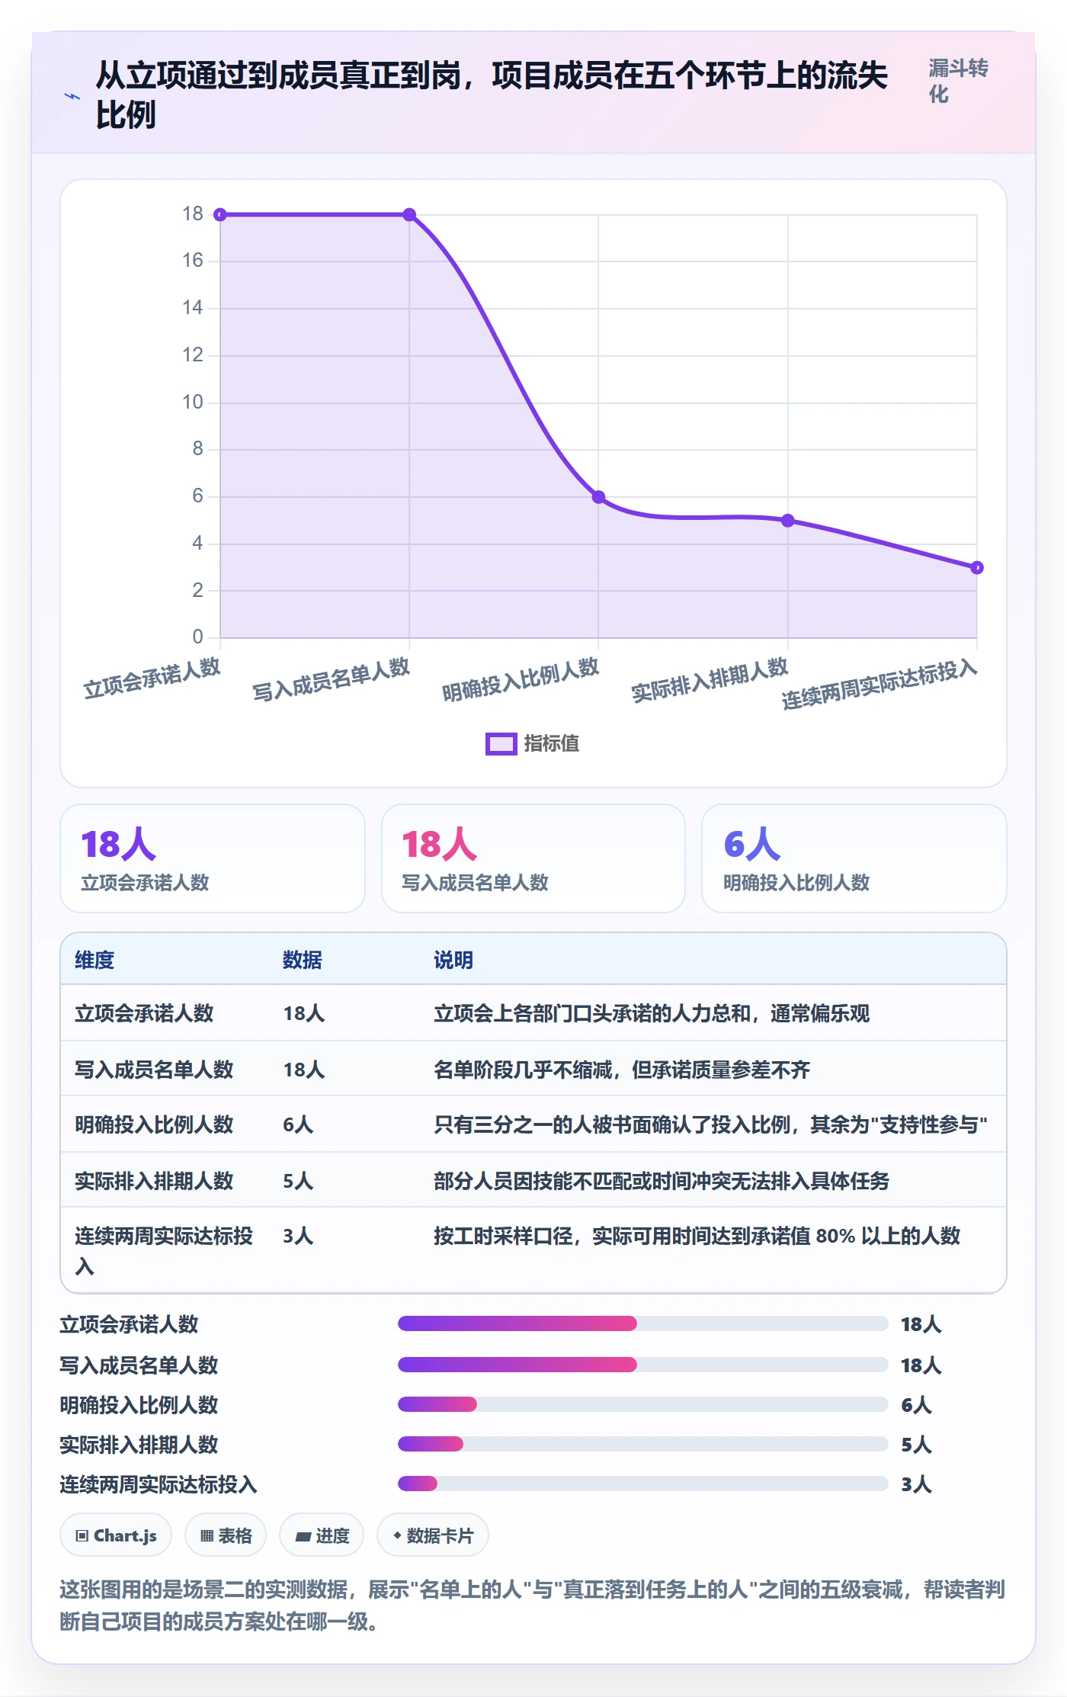Image resolution: width=1067 pixels, height=1697 pixels.
Task: Click the slanted x-axis label "立项会承诺人数"
Action: (152, 678)
